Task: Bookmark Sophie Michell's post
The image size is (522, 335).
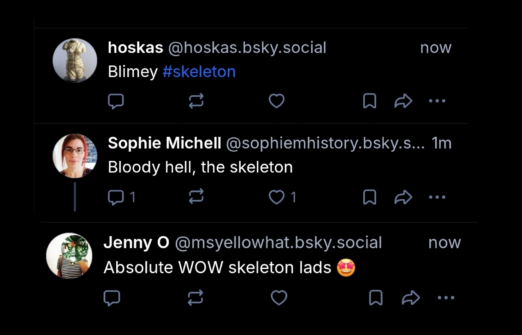Action: click(x=370, y=197)
